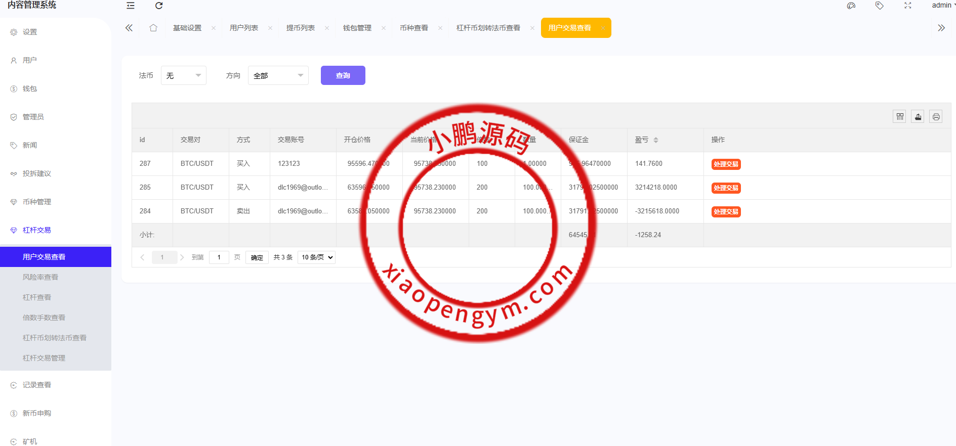
Task: Click the table print icon
Action: coord(936,117)
